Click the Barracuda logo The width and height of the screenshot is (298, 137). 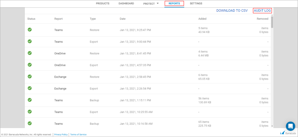pos(287,133)
